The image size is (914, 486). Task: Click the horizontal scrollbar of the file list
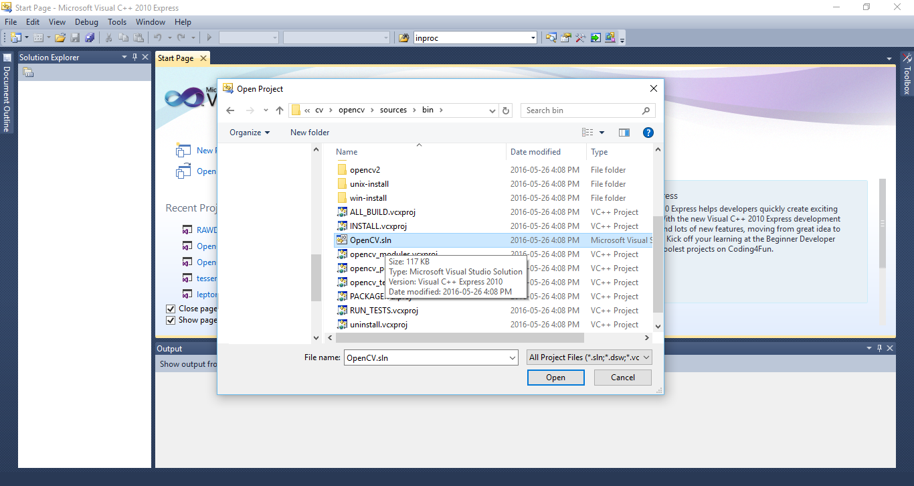458,338
